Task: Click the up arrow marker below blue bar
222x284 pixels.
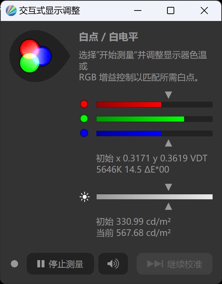Action: [x=168, y=143]
